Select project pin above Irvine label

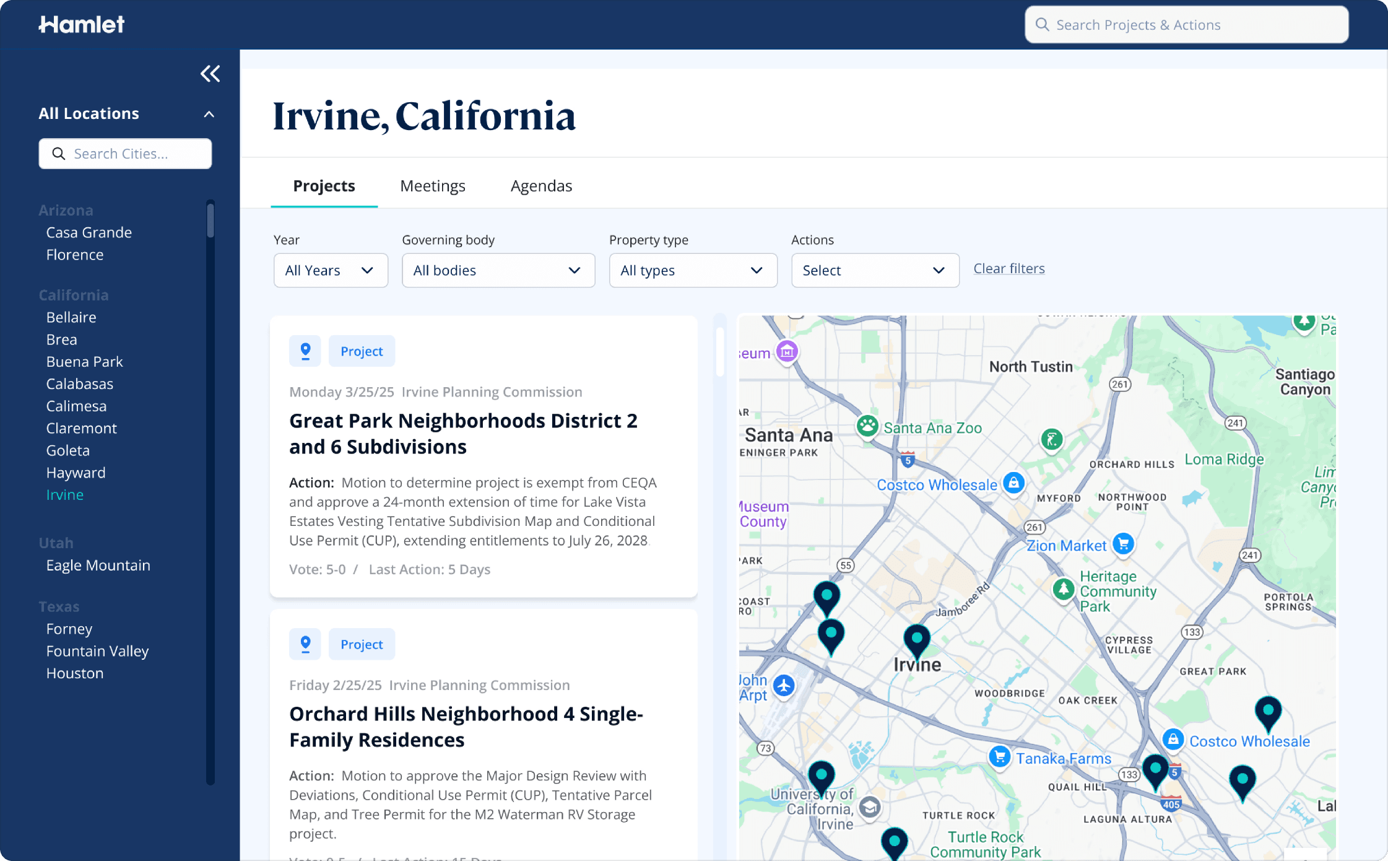917,639
